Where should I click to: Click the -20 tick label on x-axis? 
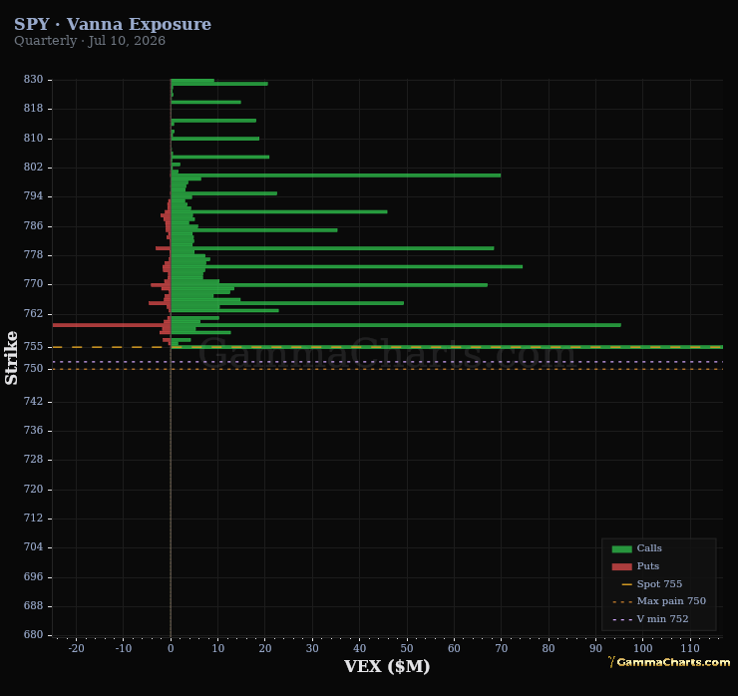coord(76,648)
